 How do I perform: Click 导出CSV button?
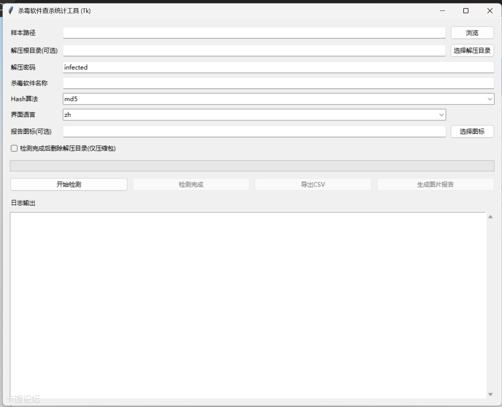(313, 184)
